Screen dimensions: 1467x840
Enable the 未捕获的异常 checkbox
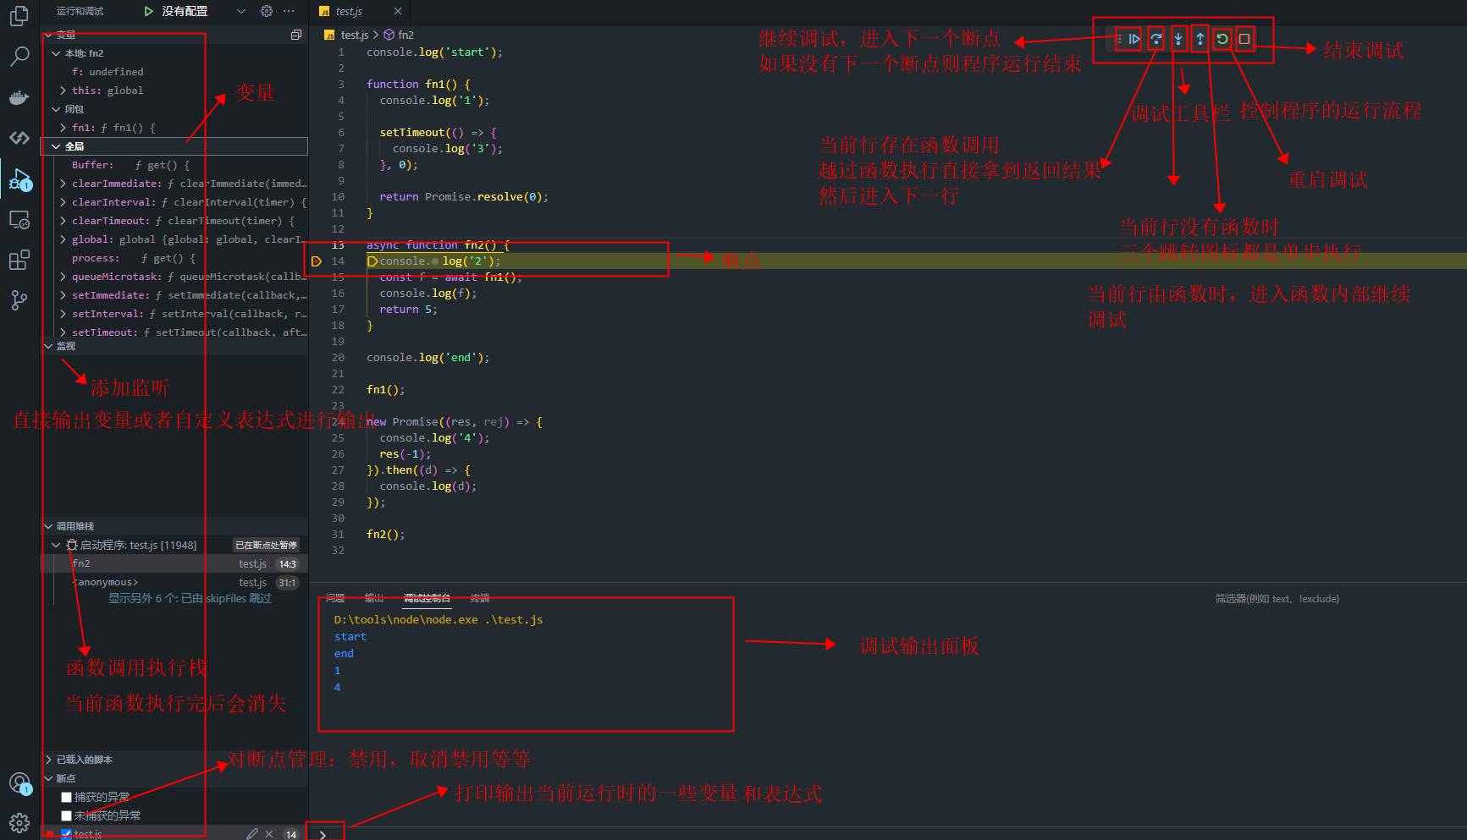66,815
